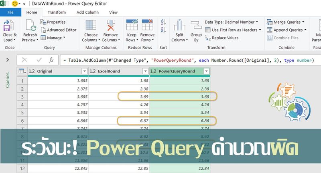The height and width of the screenshot is (173, 321).
Task: Expand the Queries pane chevron
Action: (8, 60)
